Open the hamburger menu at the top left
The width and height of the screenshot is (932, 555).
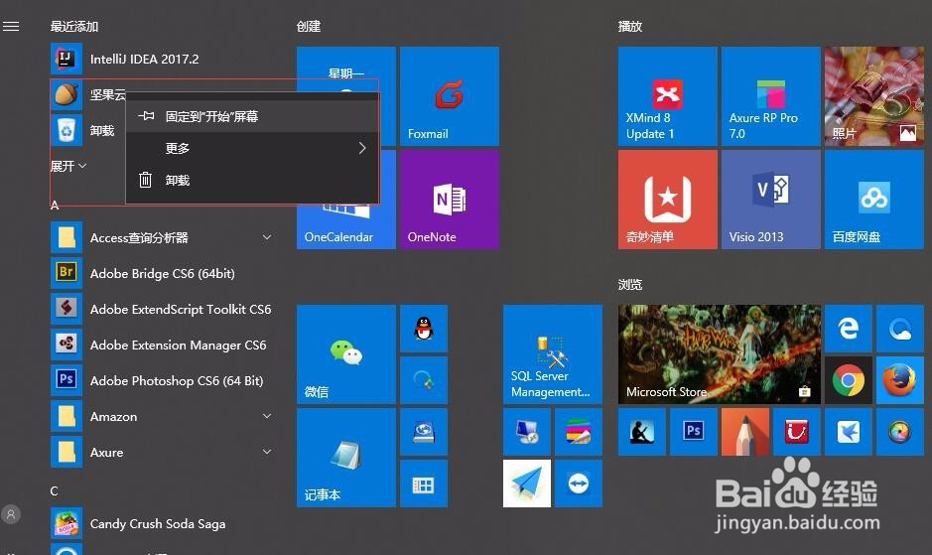pyautogui.click(x=11, y=26)
